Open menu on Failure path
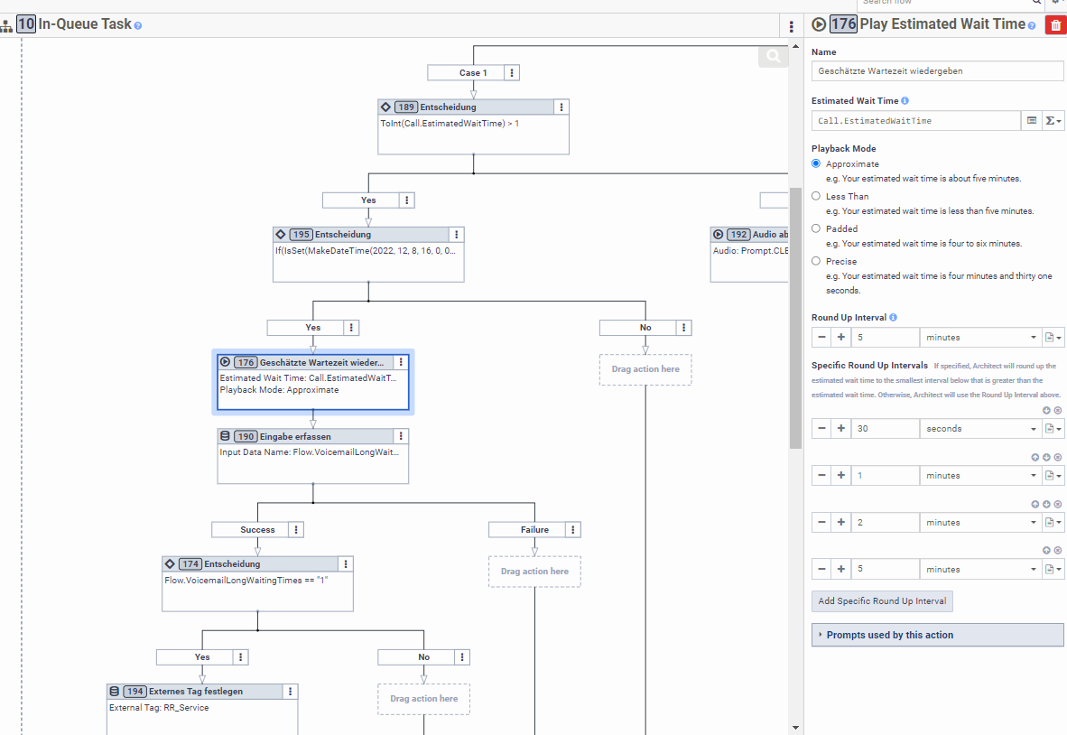 (x=573, y=529)
